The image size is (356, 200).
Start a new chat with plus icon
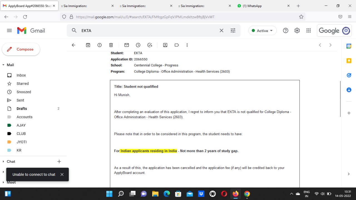pos(59,161)
